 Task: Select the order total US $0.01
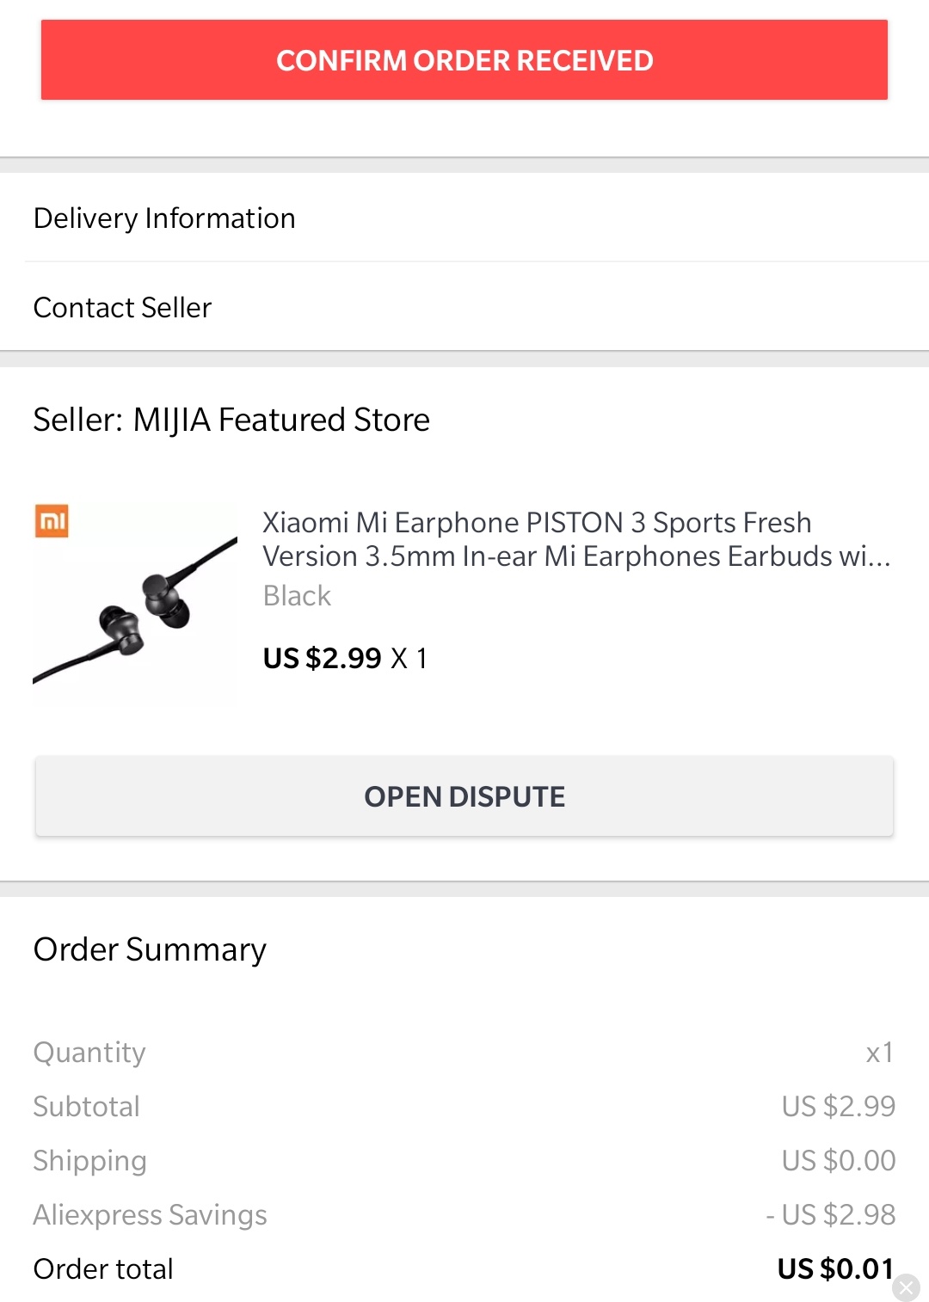click(836, 1268)
